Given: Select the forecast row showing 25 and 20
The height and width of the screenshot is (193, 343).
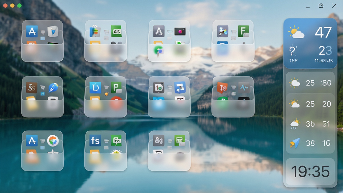Looking at the screenshot, I should click(x=310, y=104).
